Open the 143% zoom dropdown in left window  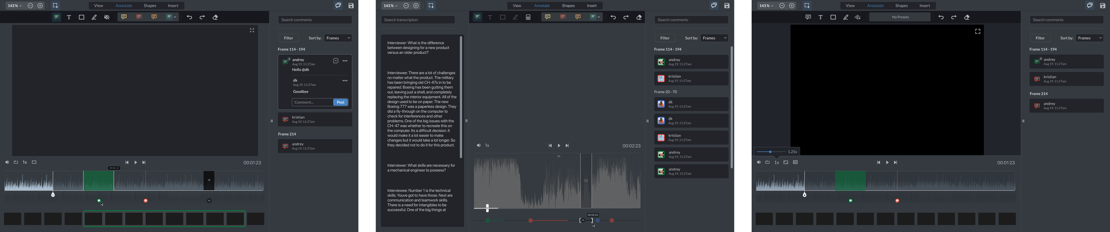(x=15, y=6)
